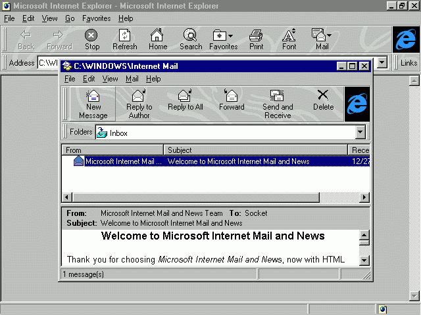This screenshot has height=315, width=421.
Task: Open Edit menu in Internet Mail
Action: click(89, 79)
